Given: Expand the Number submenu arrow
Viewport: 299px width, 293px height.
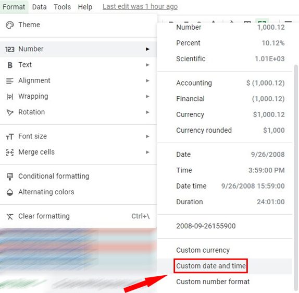Looking at the screenshot, I should pyautogui.click(x=147, y=49).
